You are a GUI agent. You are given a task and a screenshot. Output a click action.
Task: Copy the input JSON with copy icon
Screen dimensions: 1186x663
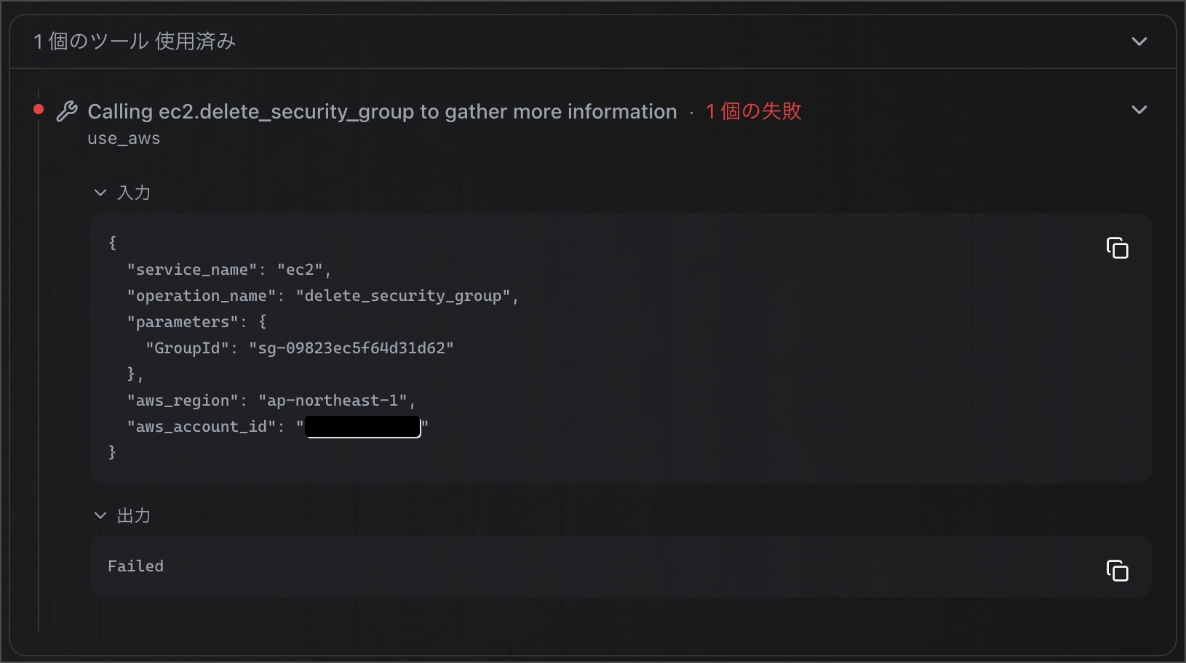pyautogui.click(x=1118, y=248)
